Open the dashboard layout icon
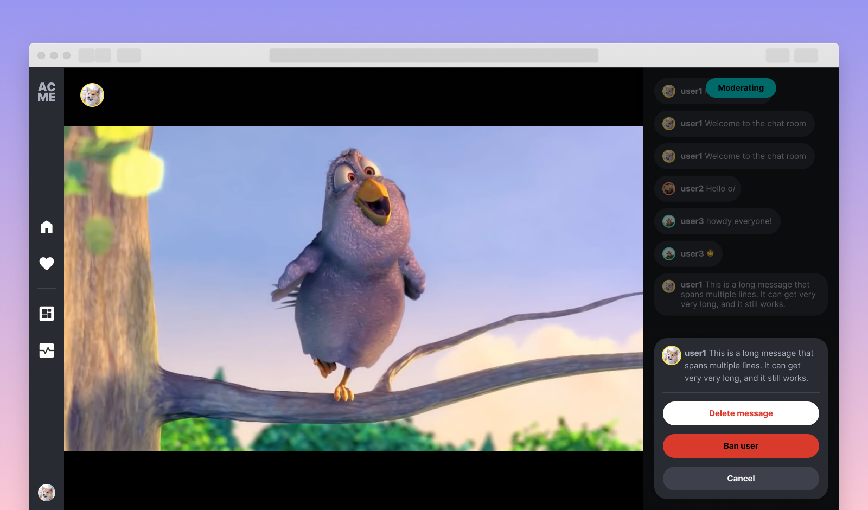868x510 pixels. click(x=47, y=314)
